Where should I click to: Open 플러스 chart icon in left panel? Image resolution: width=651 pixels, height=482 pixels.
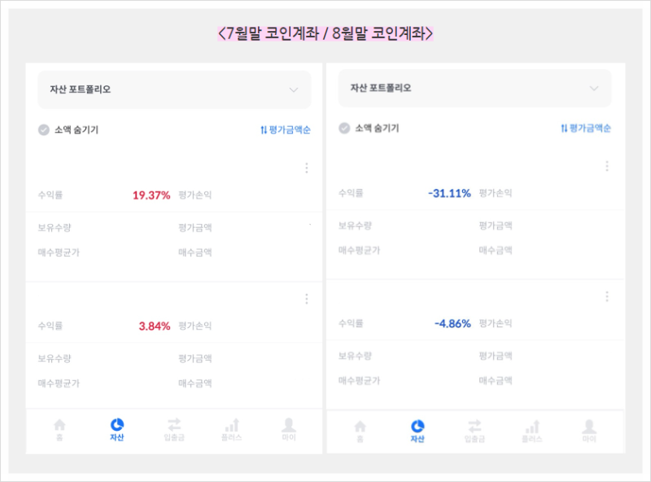click(232, 425)
